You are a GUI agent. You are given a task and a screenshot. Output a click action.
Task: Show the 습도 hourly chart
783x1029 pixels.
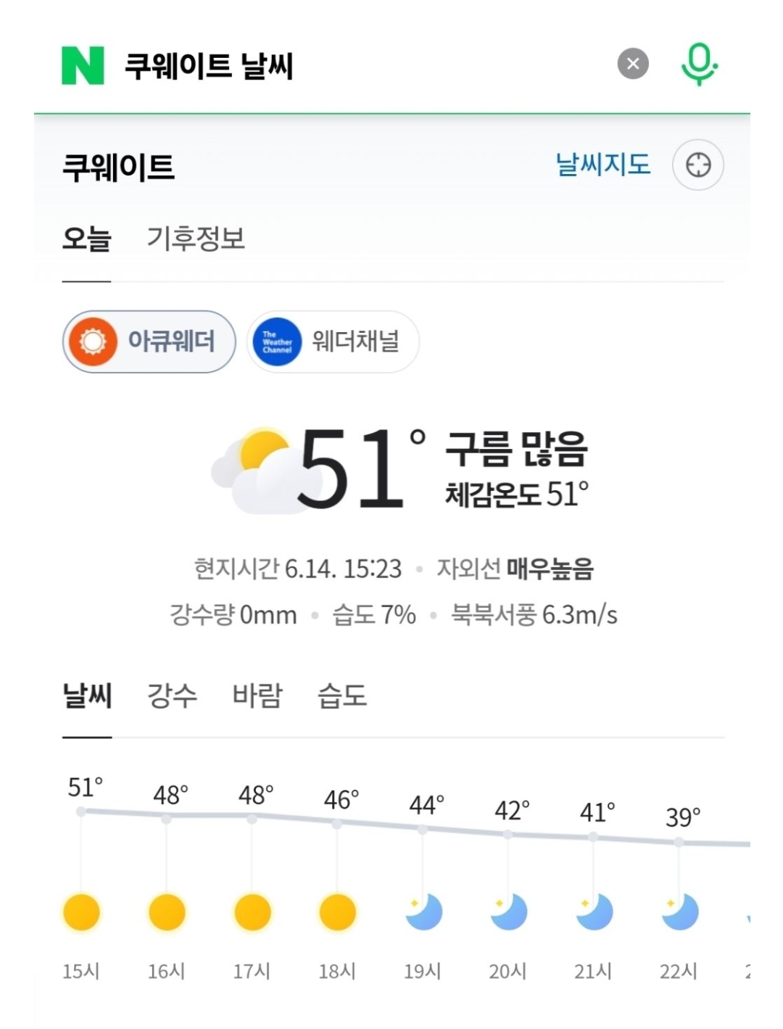click(342, 695)
